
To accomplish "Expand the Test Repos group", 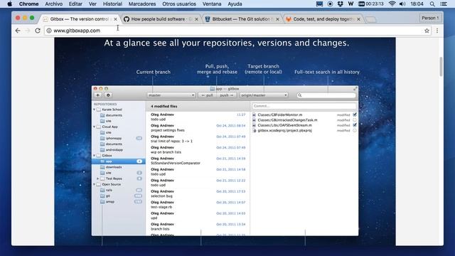I will click(98, 178).
